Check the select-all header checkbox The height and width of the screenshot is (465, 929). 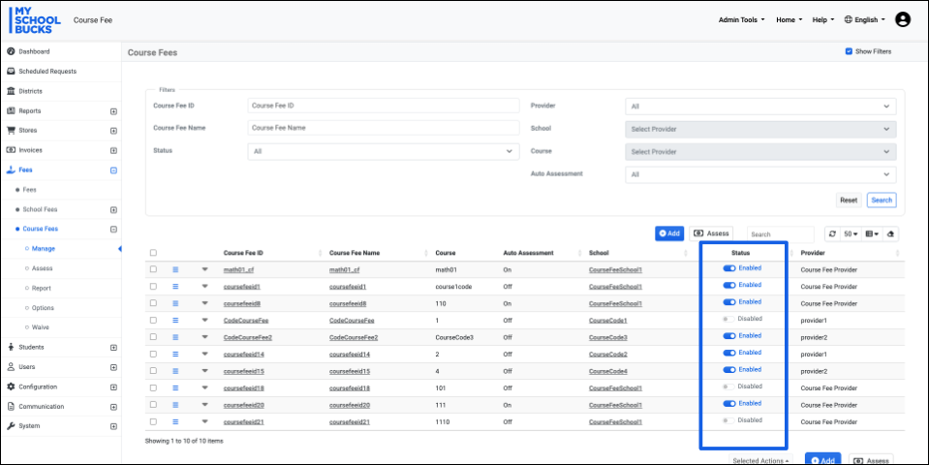153,253
